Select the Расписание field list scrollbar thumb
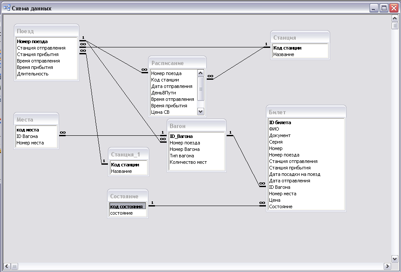The height and width of the screenshot is (272, 401). point(201,89)
